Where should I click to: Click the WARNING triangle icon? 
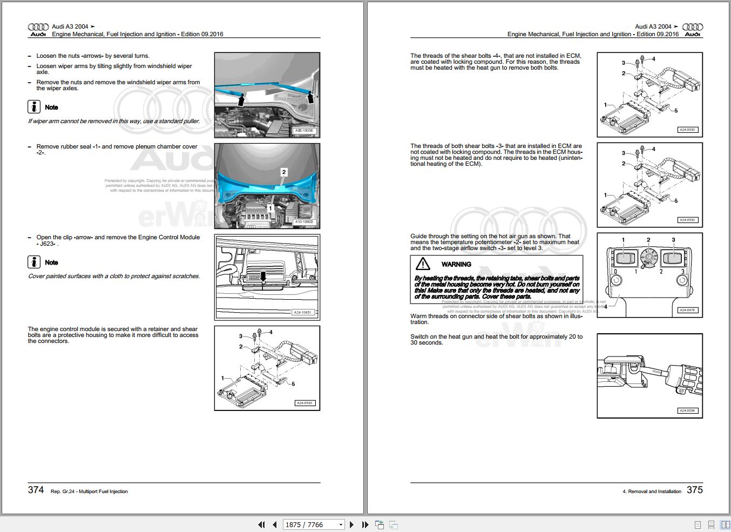click(423, 264)
